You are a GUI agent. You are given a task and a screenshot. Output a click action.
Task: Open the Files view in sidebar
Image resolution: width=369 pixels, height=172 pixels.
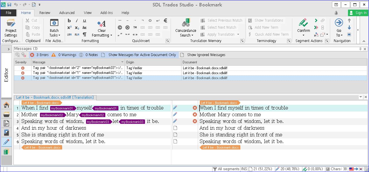click(6, 124)
